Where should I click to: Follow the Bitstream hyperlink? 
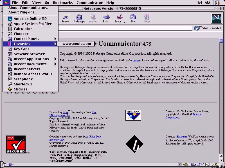(182, 137)
